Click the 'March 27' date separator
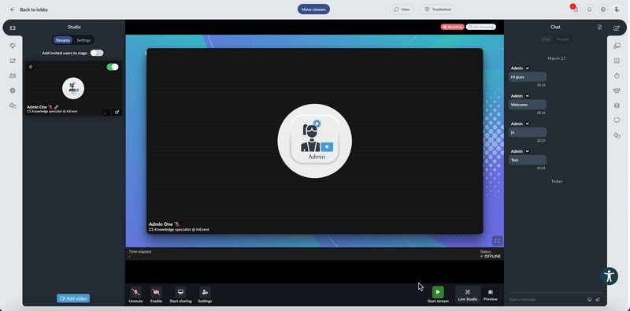This screenshot has width=630, height=311. click(557, 59)
